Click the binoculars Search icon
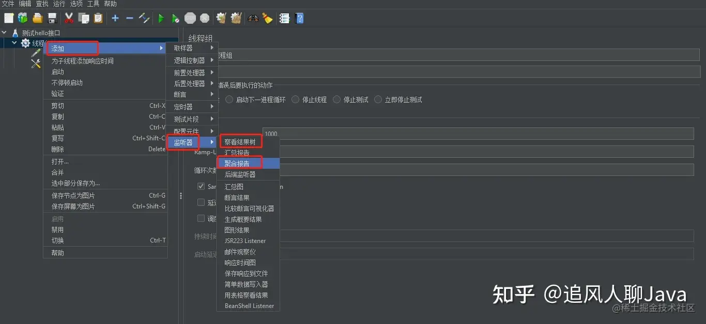 (x=253, y=19)
